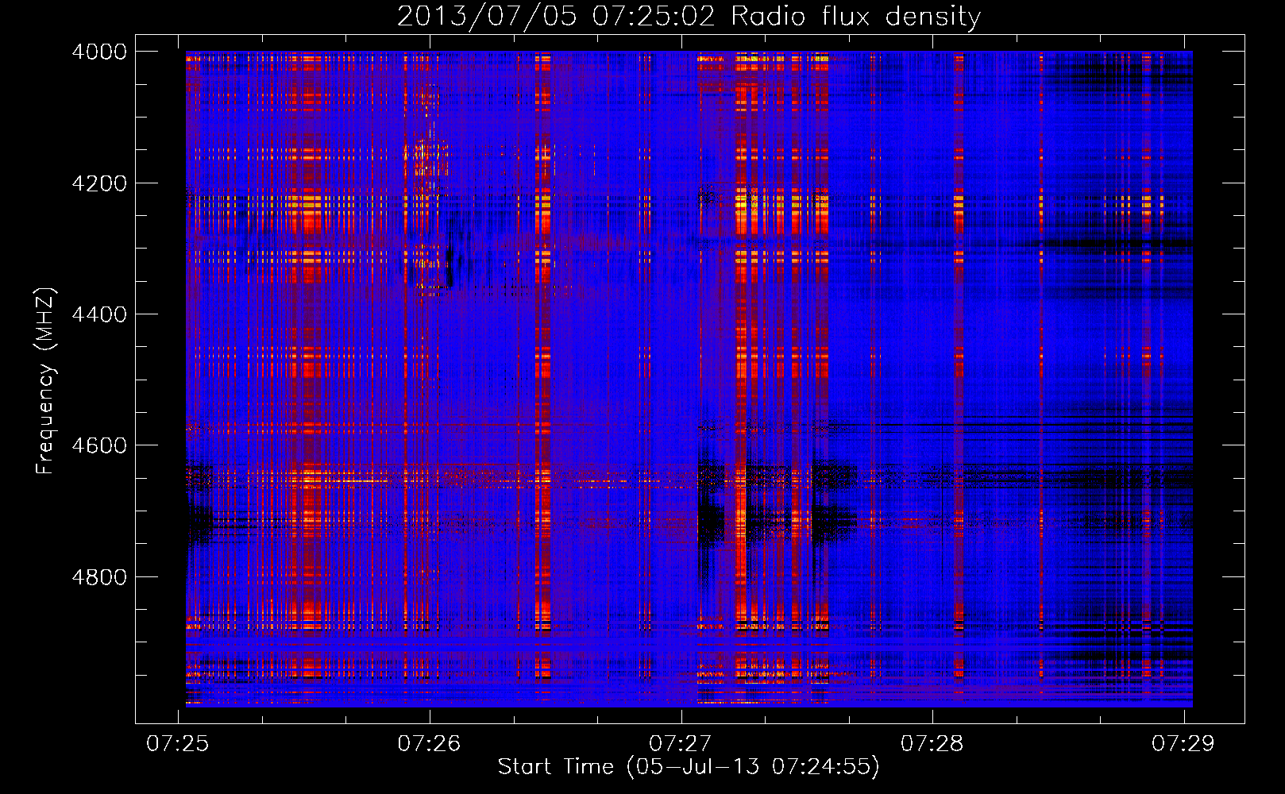The image size is (1285, 794).
Task: Click the 4400 frequency tick label
Action: coord(98,314)
